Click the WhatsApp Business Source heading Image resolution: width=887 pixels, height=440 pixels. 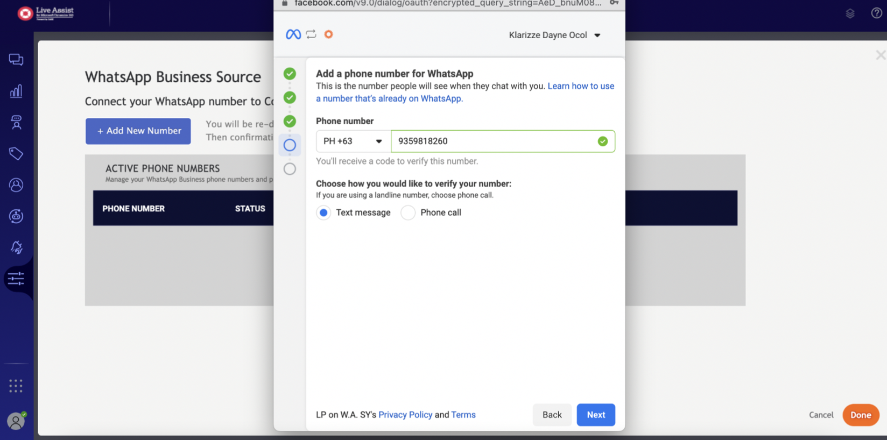click(x=173, y=77)
